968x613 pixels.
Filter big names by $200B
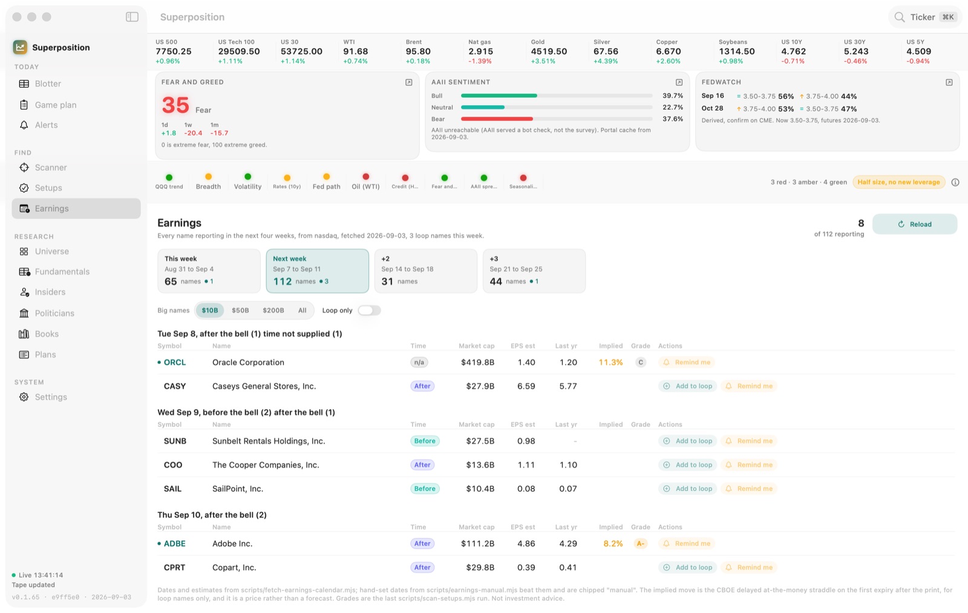pyautogui.click(x=273, y=310)
